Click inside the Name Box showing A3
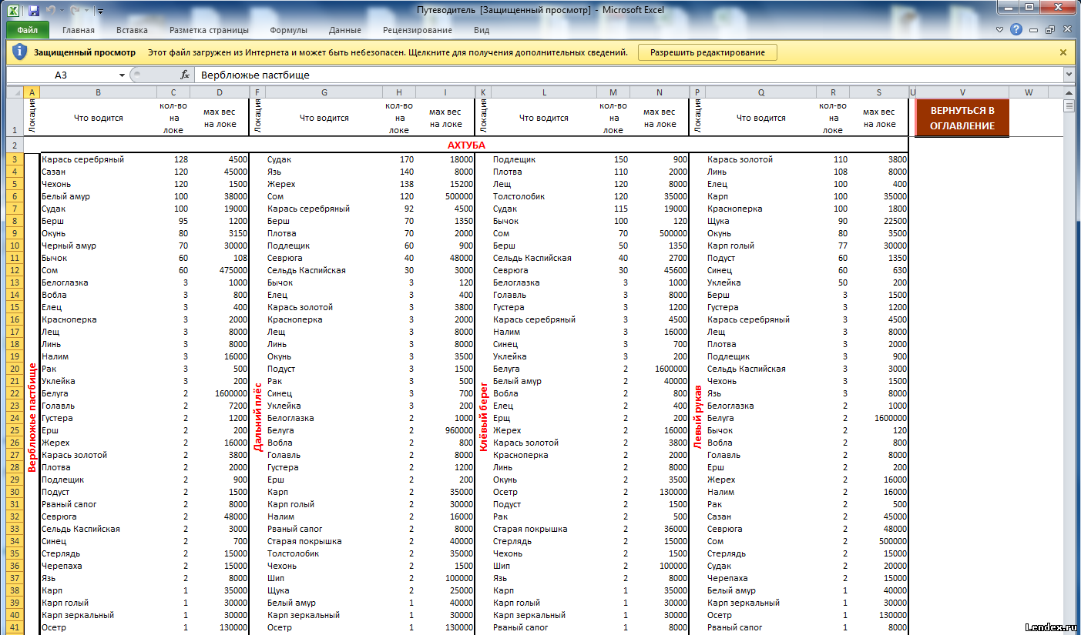 pos(62,75)
